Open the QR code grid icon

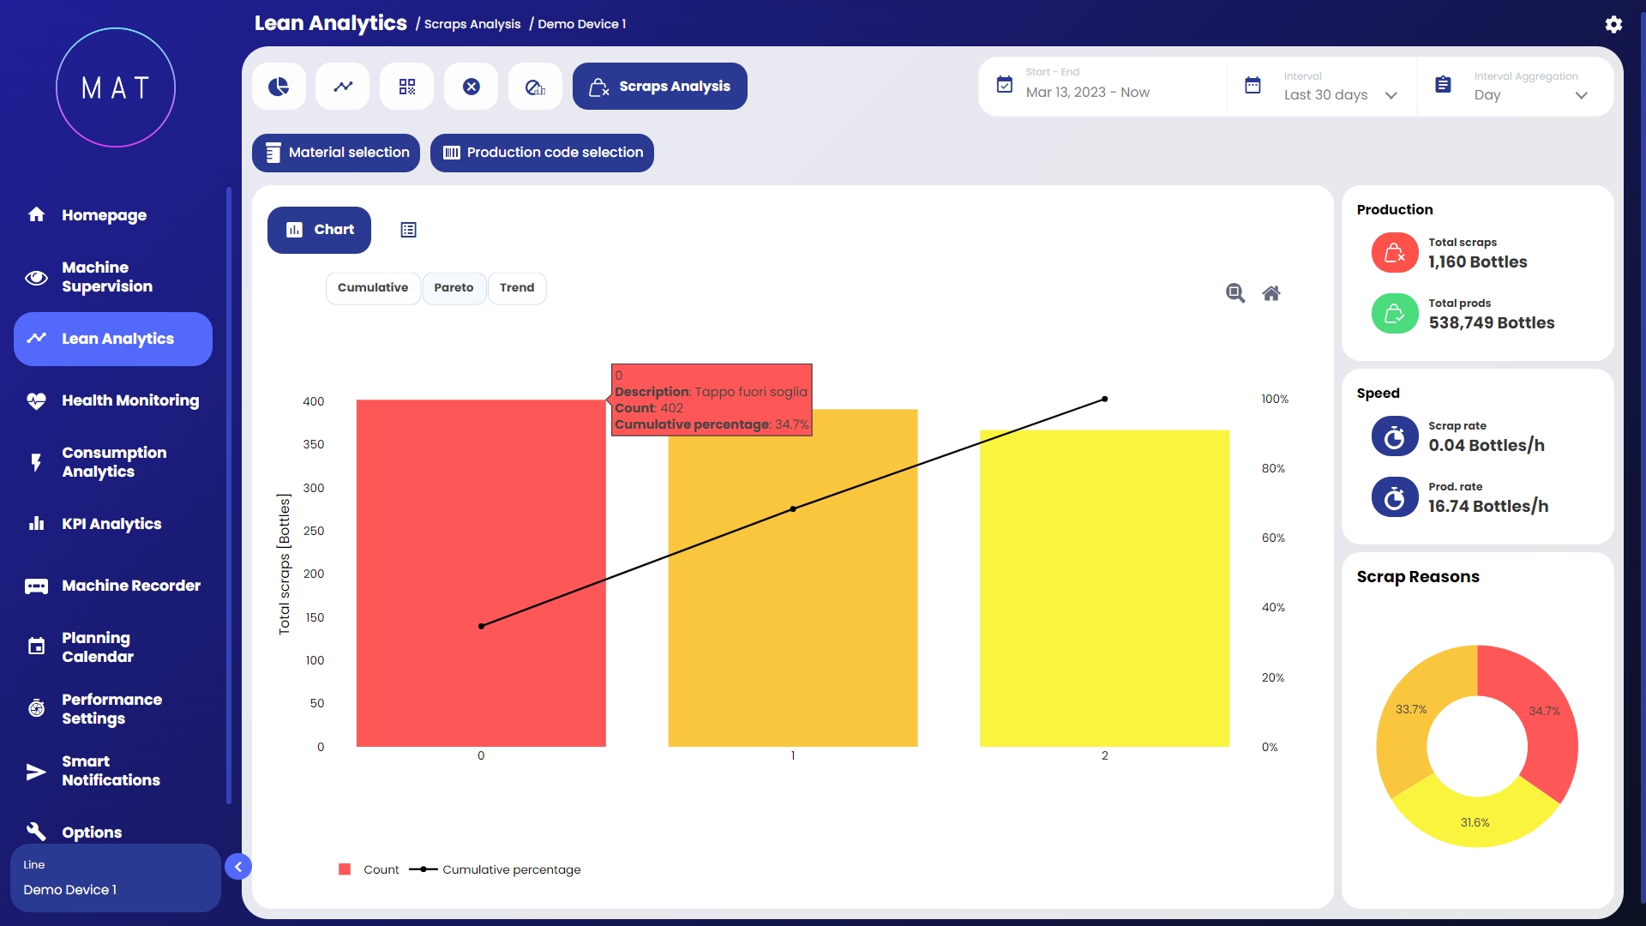(407, 87)
